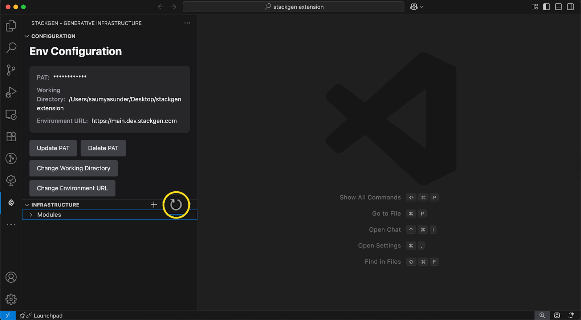Open the Remote Explorer view
Screen dimensions: 581x320
coord(11,115)
